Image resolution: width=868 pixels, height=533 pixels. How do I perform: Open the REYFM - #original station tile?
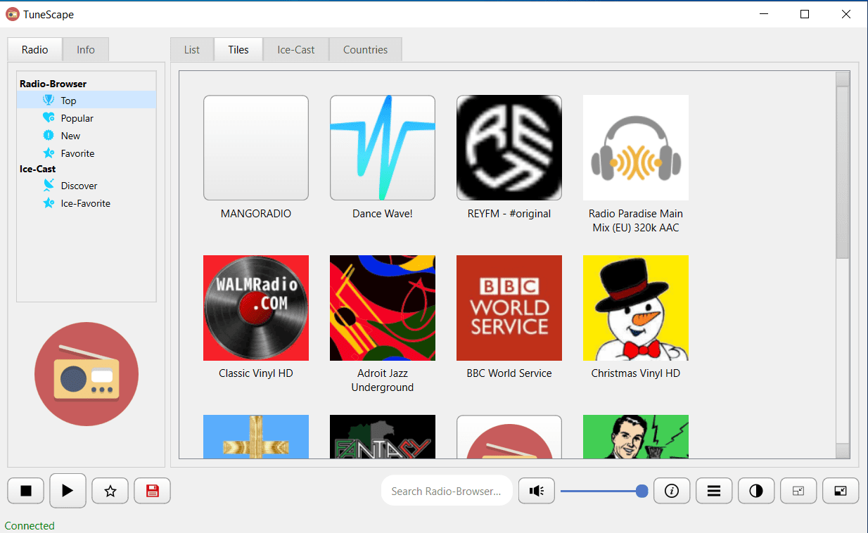pos(509,148)
